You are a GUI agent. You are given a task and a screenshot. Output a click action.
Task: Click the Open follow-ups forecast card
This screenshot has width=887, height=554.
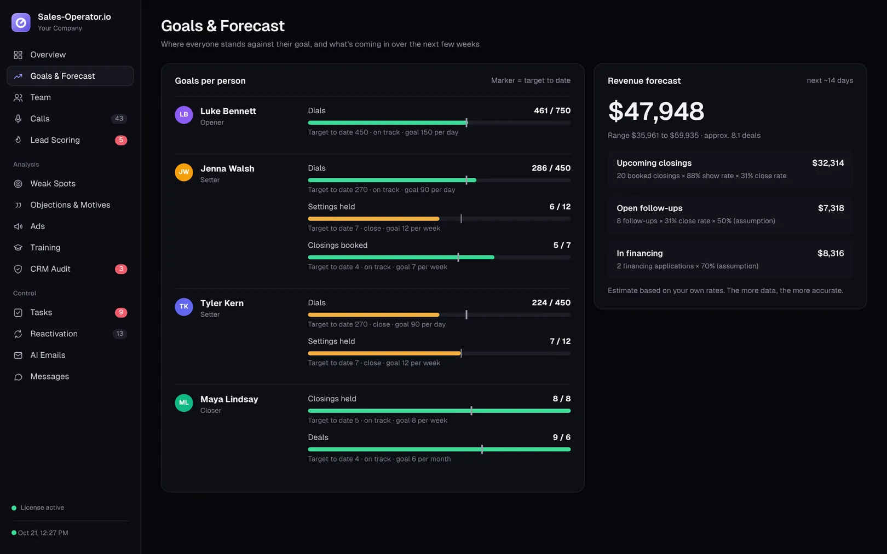(x=730, y=215)
